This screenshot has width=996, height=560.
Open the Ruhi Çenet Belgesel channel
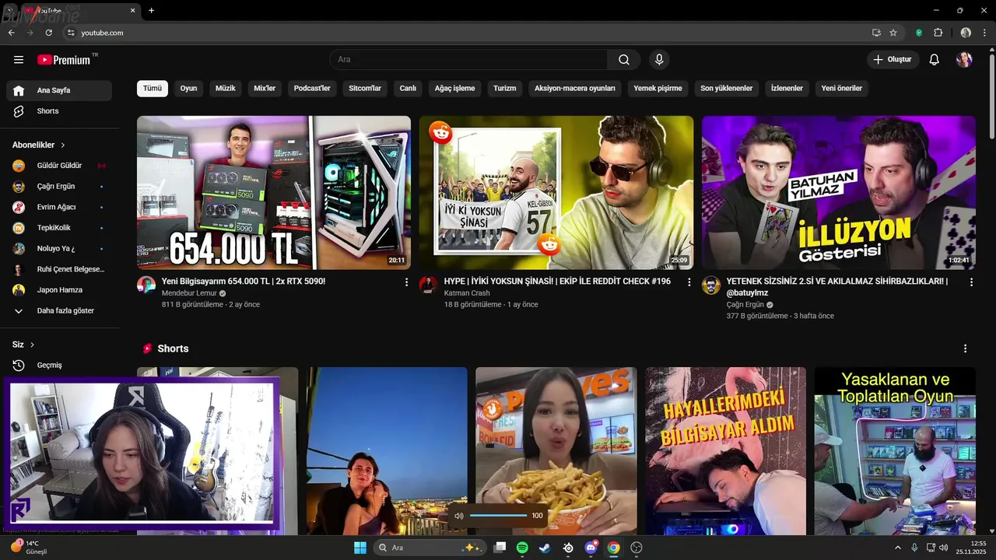[59, 269]
